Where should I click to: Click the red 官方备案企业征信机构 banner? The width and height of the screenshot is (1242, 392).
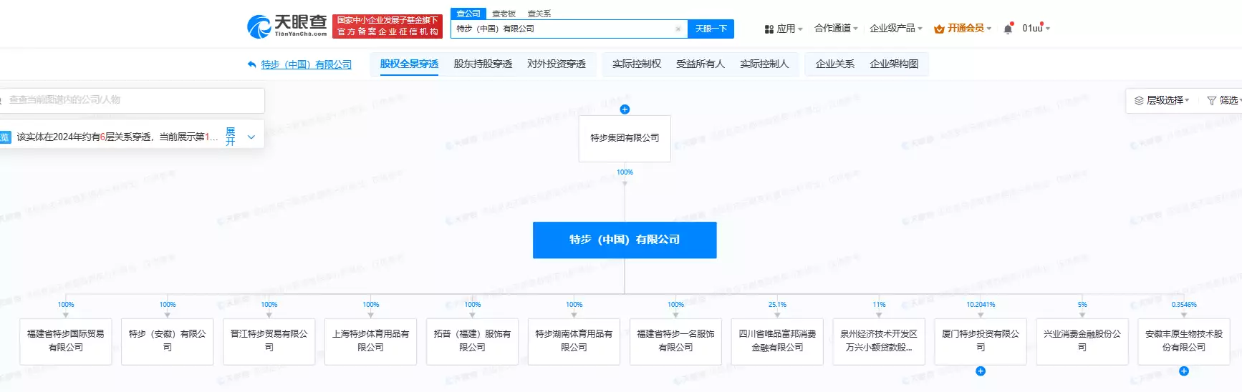click(x=387, y=26)
